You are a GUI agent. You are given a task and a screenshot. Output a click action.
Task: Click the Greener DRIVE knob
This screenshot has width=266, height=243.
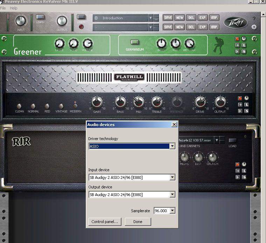tap(59, 43)
